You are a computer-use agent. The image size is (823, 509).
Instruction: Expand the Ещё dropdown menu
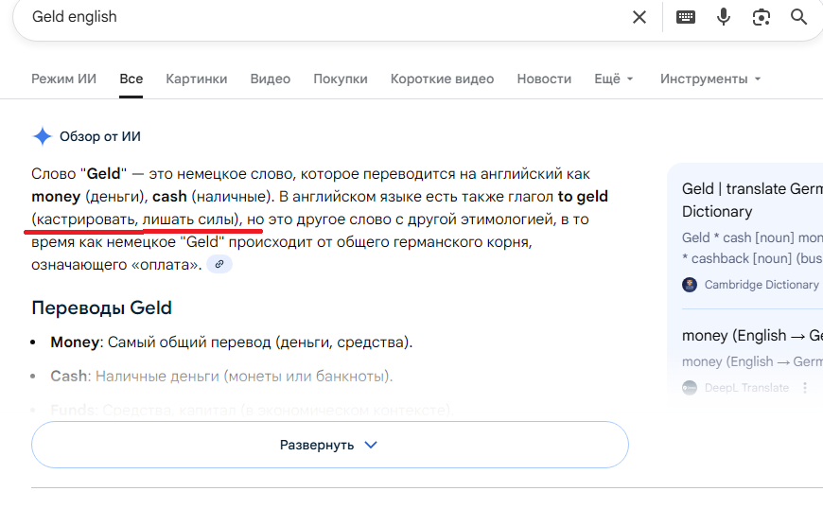(x=614, y=79)
